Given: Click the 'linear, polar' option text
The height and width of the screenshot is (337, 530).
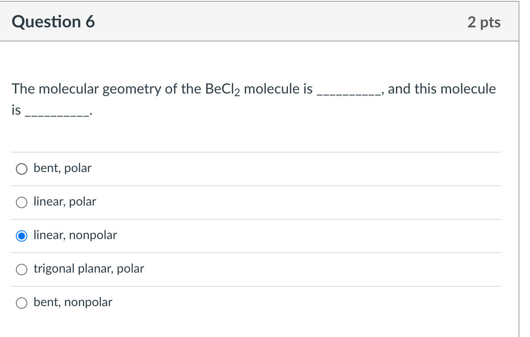Looking at the screenshot, I should pos(64,202).
